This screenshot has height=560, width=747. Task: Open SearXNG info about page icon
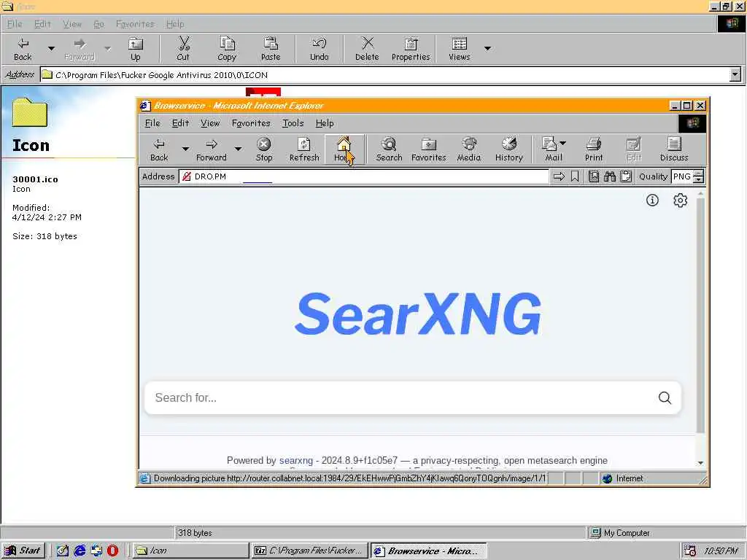click(x=652, y=200)
